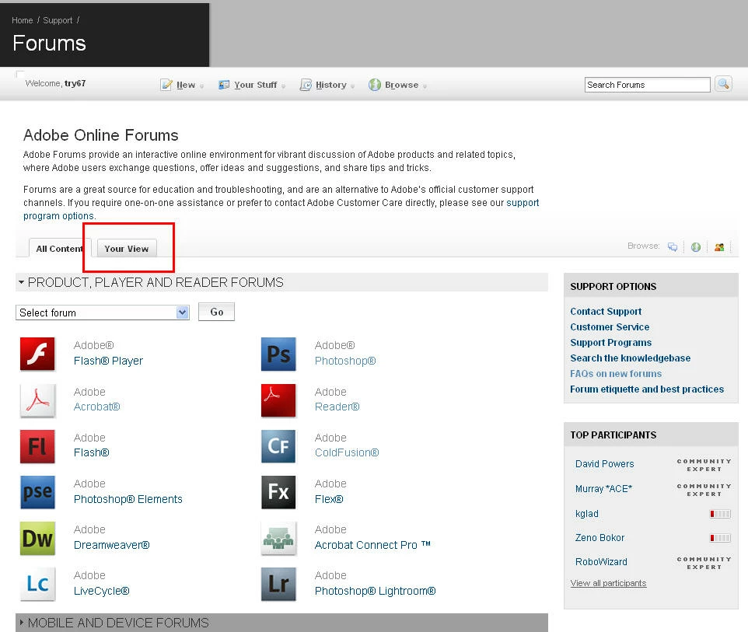Image resolution: width=748 pixels, height=632 pixels.
Task: Open Murray *ACE* participant profile
Action: point(603,488)
